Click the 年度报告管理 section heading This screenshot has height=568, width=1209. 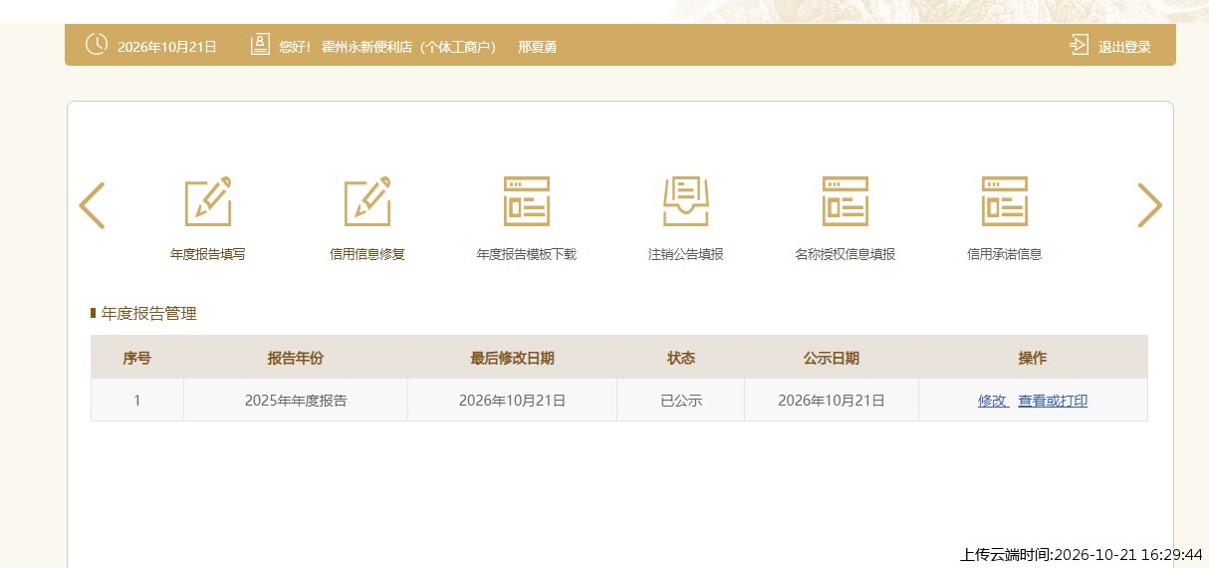pyautogui.click(x=149, y=314)
